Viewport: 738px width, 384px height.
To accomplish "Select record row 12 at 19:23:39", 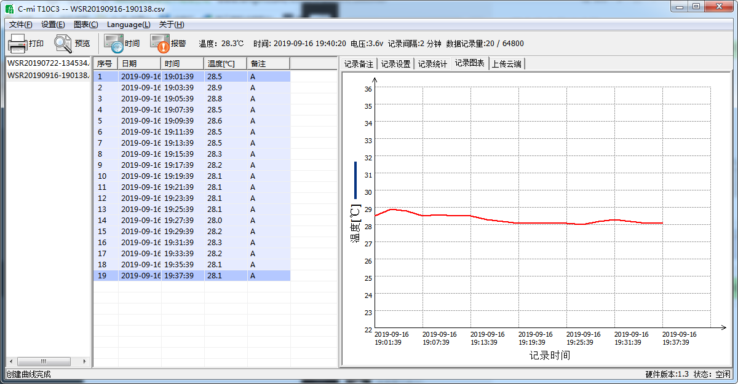I will click(x=192, y=198).
